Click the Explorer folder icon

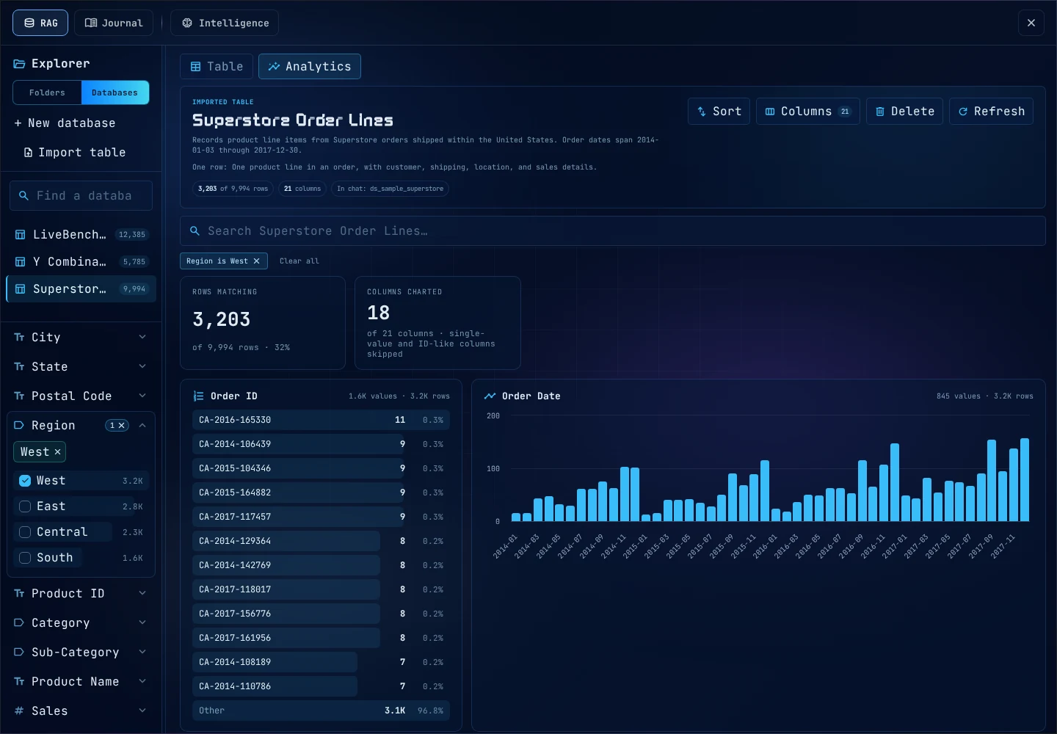coord(20,64)
